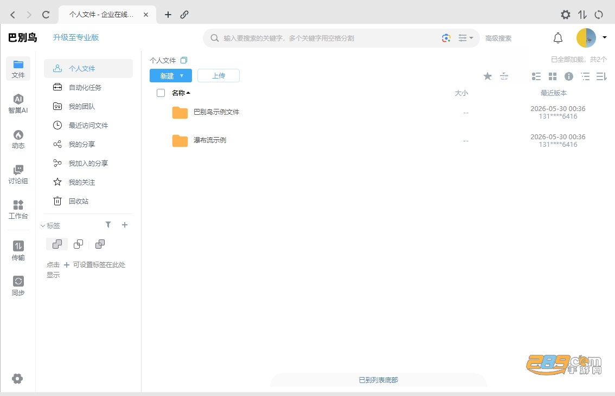
Task: Open settings gear at sidebar bottom
Action: pos(17,378)
